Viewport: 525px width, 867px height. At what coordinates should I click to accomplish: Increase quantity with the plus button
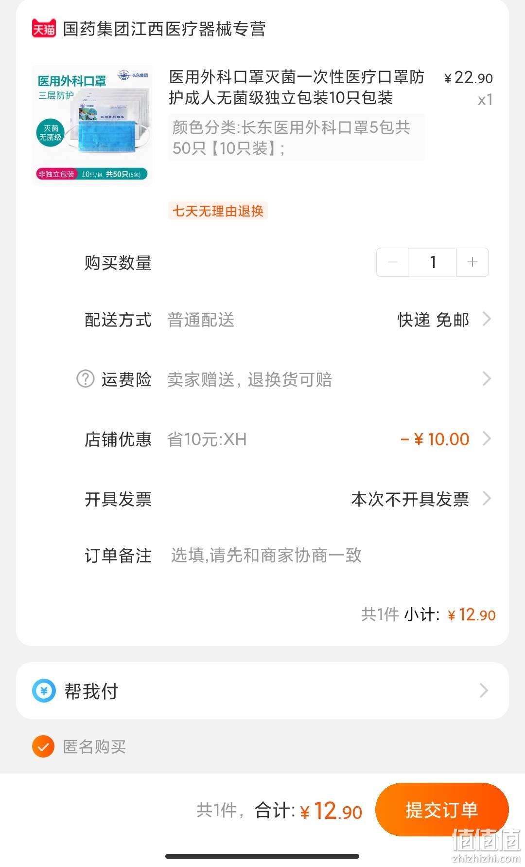472,262
